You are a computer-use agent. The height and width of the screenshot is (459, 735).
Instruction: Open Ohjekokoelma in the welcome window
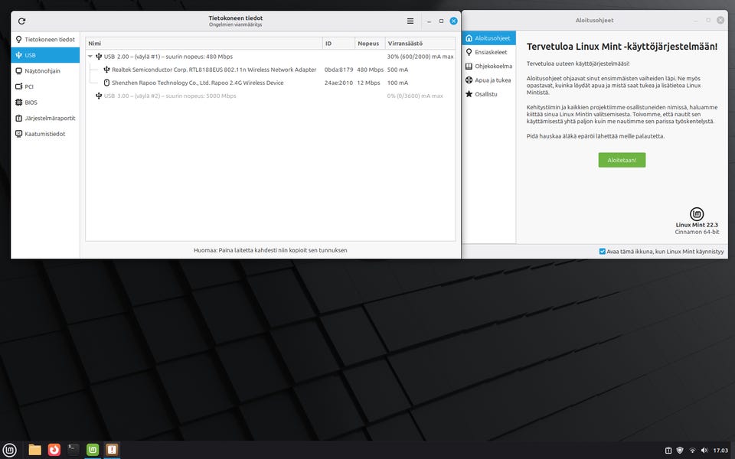point(489,66)
